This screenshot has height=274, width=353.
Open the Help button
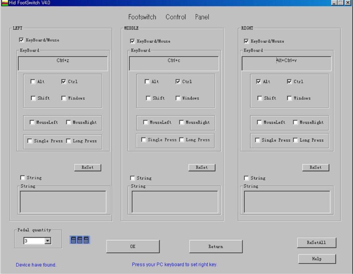[317, 259]
